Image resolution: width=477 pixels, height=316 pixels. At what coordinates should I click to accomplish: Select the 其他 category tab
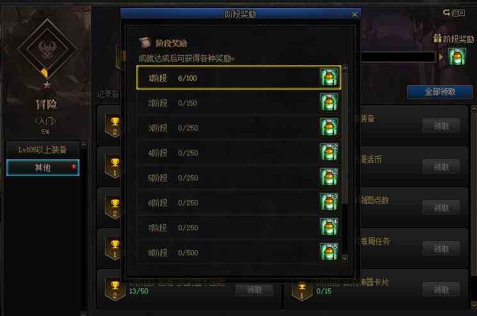43,168
